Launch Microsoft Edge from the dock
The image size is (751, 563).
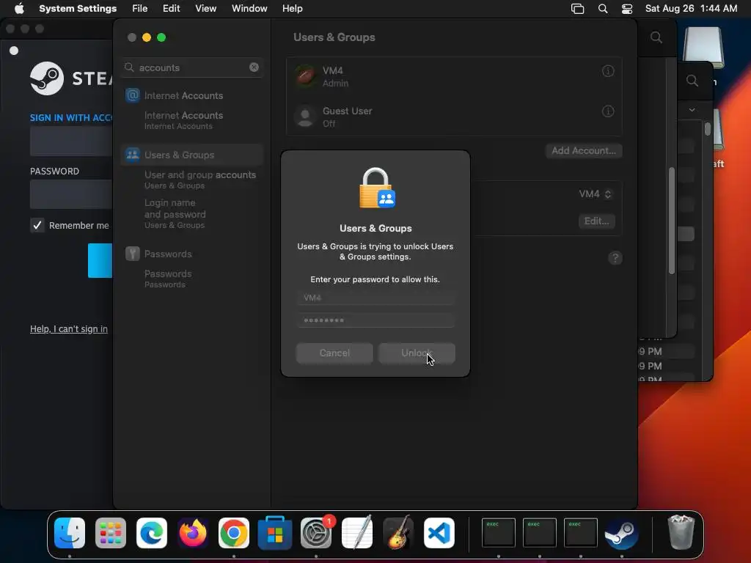[152, 533]
